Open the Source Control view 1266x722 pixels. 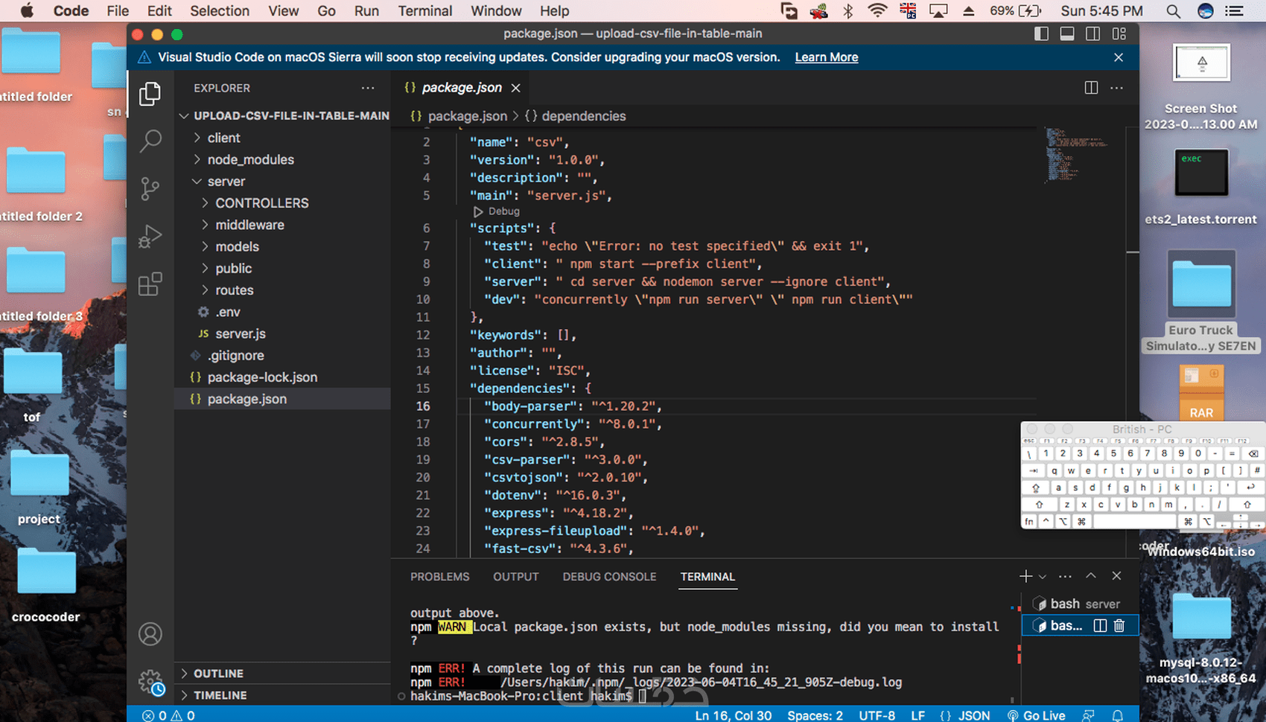(150, 188)
